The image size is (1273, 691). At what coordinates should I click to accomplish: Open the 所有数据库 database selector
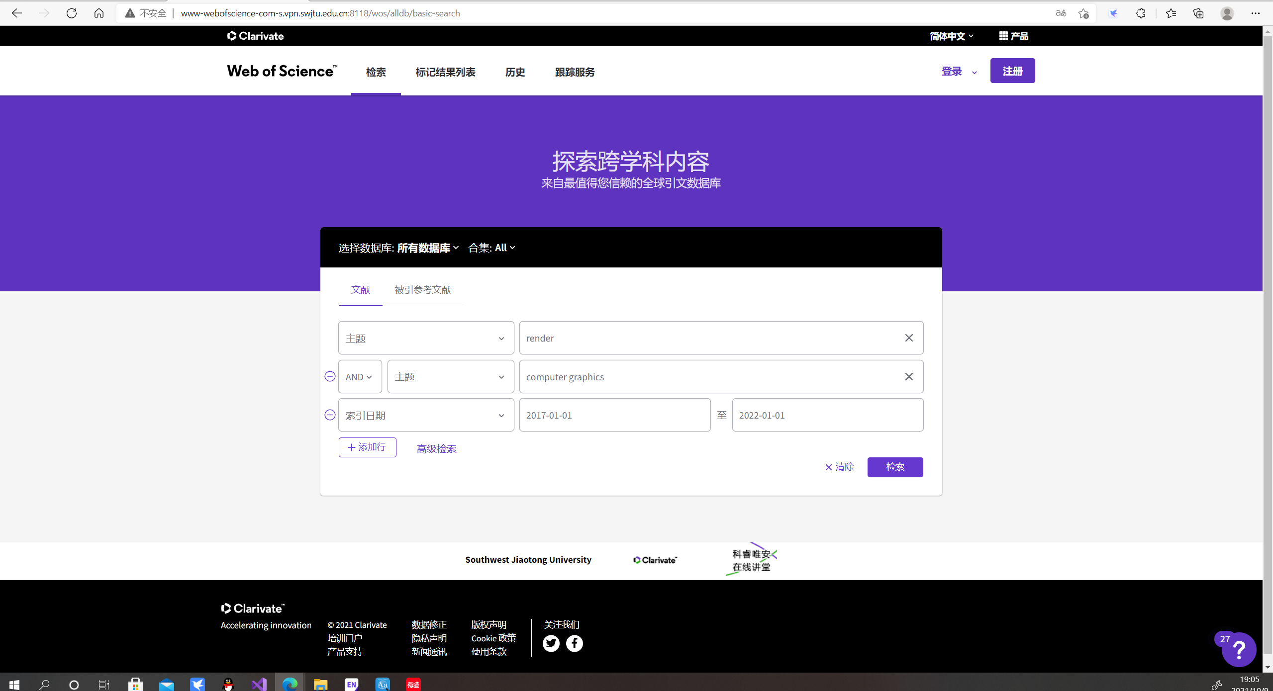point(428,248)
